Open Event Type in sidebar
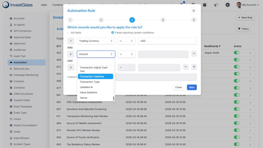Viewport: 263px width, 148px height. (18, 113)
